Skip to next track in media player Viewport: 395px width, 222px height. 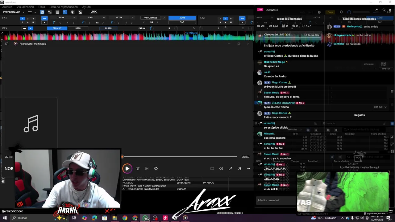click(147, 169)
